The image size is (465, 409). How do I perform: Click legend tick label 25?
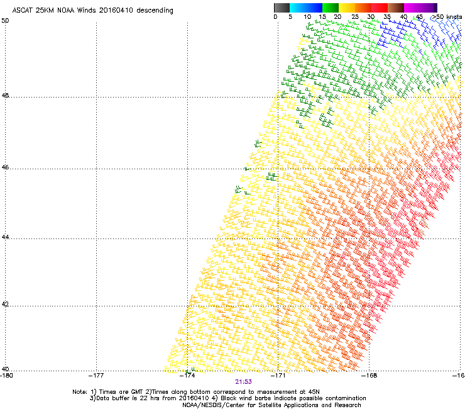[354, 17]
